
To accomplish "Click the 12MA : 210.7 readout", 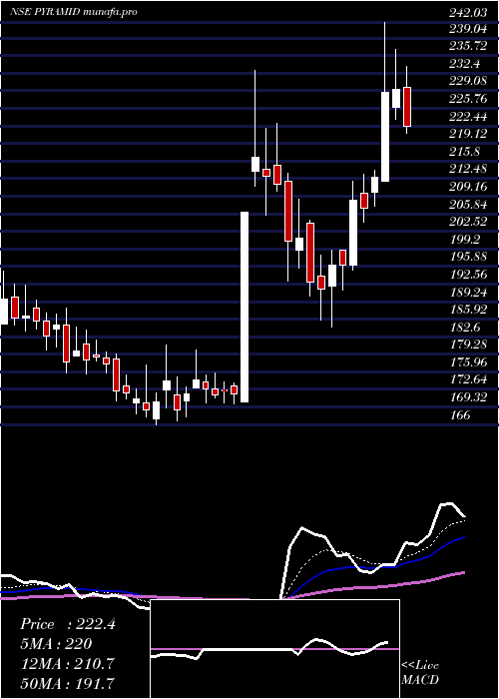I will click(x=66, y=664).
